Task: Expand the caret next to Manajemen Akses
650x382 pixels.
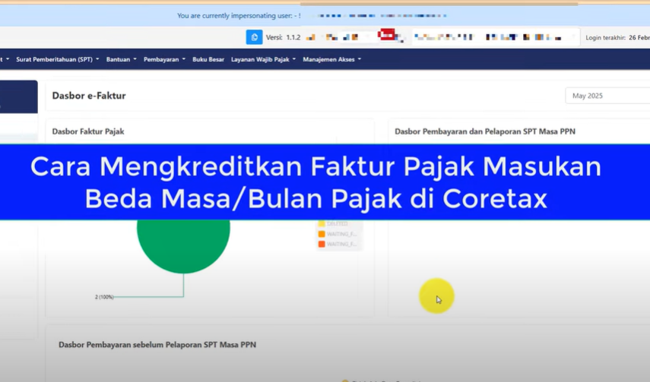Action: [x=360, y=59]
